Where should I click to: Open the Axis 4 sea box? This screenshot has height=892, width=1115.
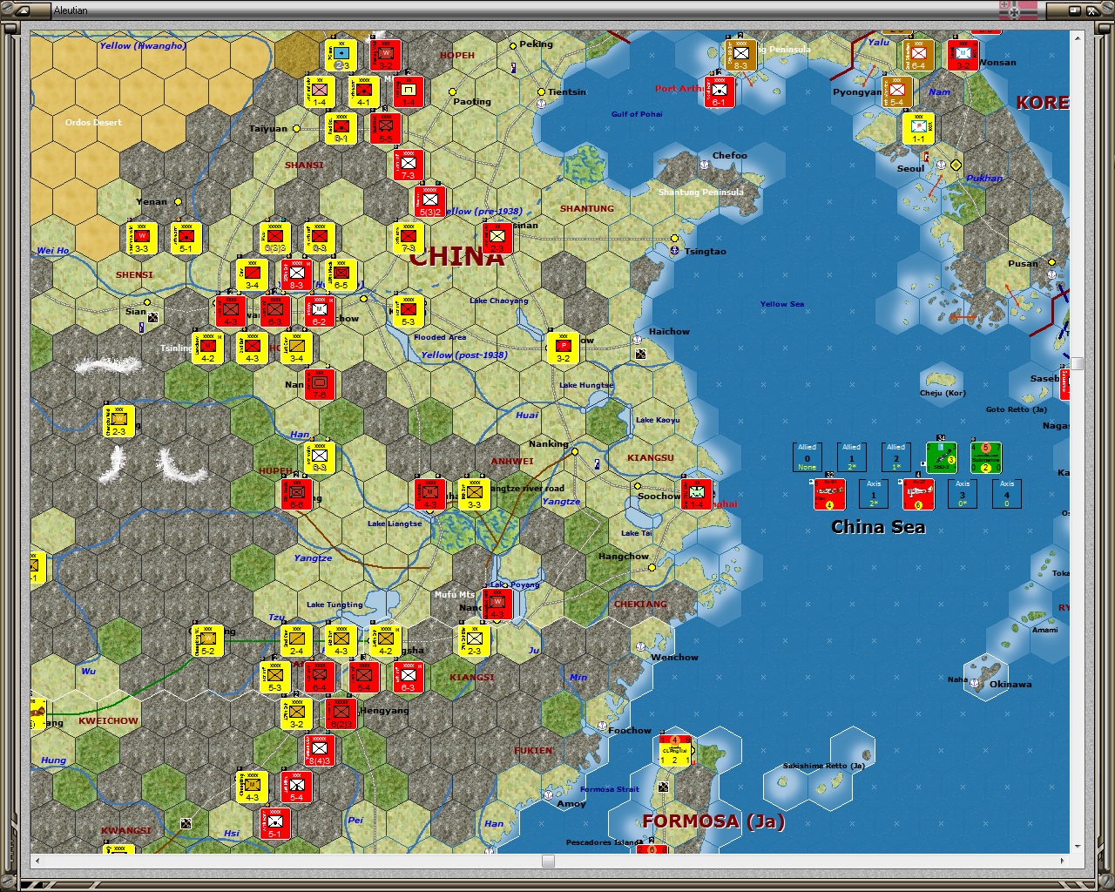(x=1007, y=494)
